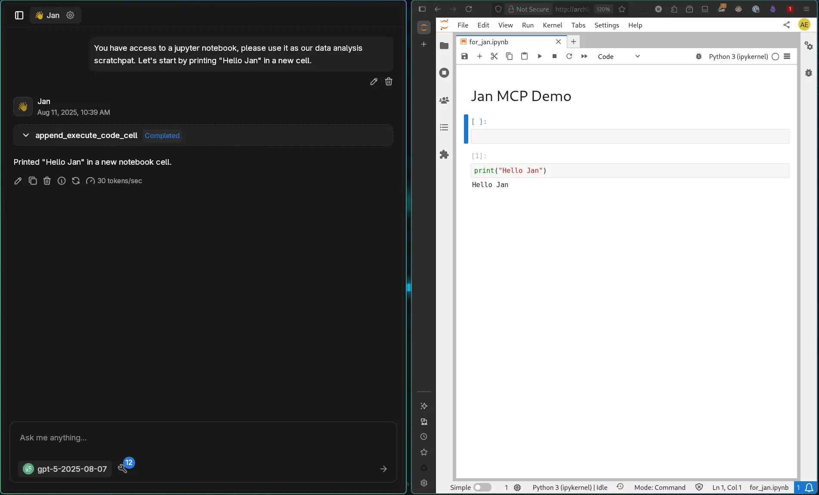Click the send message arrow button
The height and width of the screenshot is (495, 819).
coord(383,469)
